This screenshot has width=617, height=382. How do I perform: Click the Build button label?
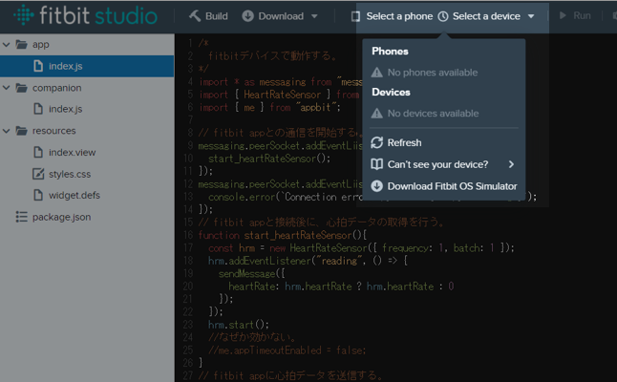pos(217,16)
